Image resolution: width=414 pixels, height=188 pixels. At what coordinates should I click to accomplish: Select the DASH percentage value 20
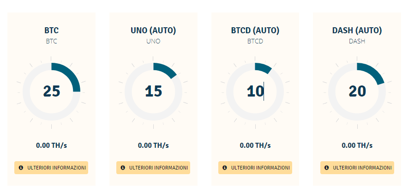pyautogui.click(x=357, y=91)
